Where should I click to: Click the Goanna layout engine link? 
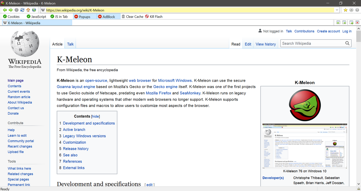[x=76, y=87]
